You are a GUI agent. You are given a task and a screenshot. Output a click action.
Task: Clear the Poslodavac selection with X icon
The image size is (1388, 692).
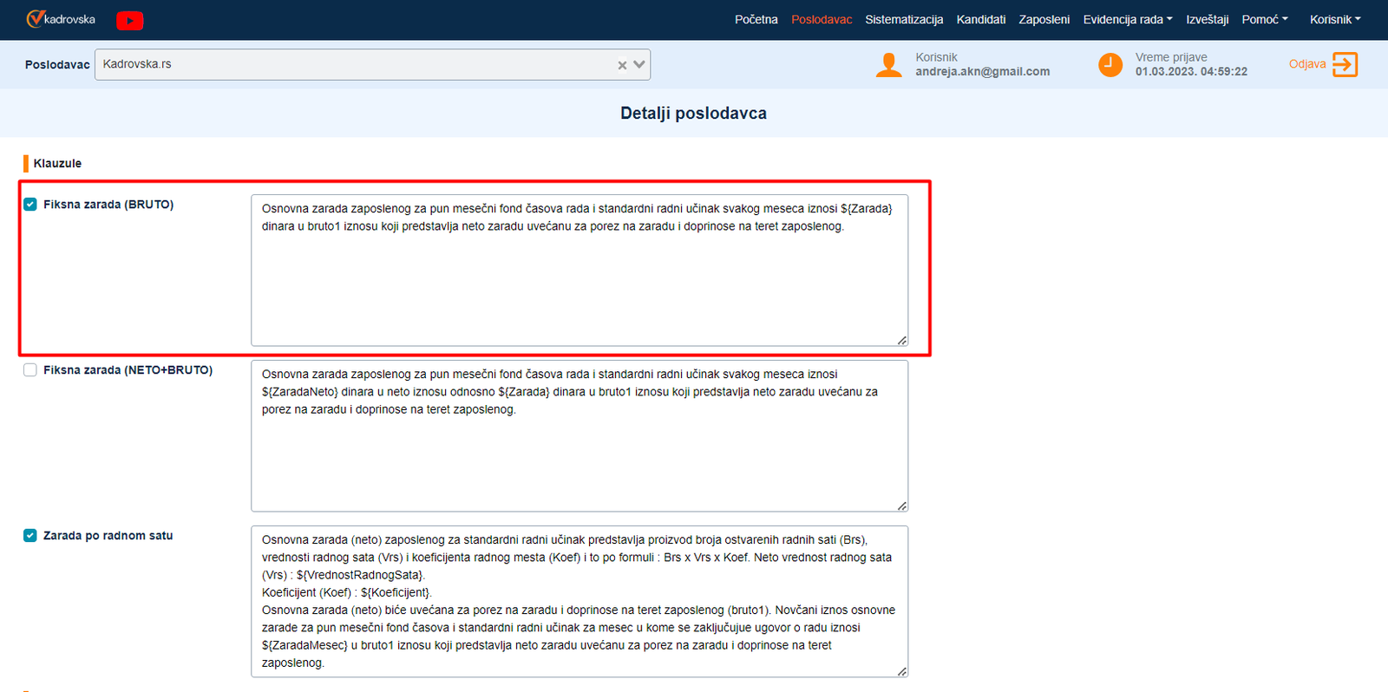coord(622,65)
